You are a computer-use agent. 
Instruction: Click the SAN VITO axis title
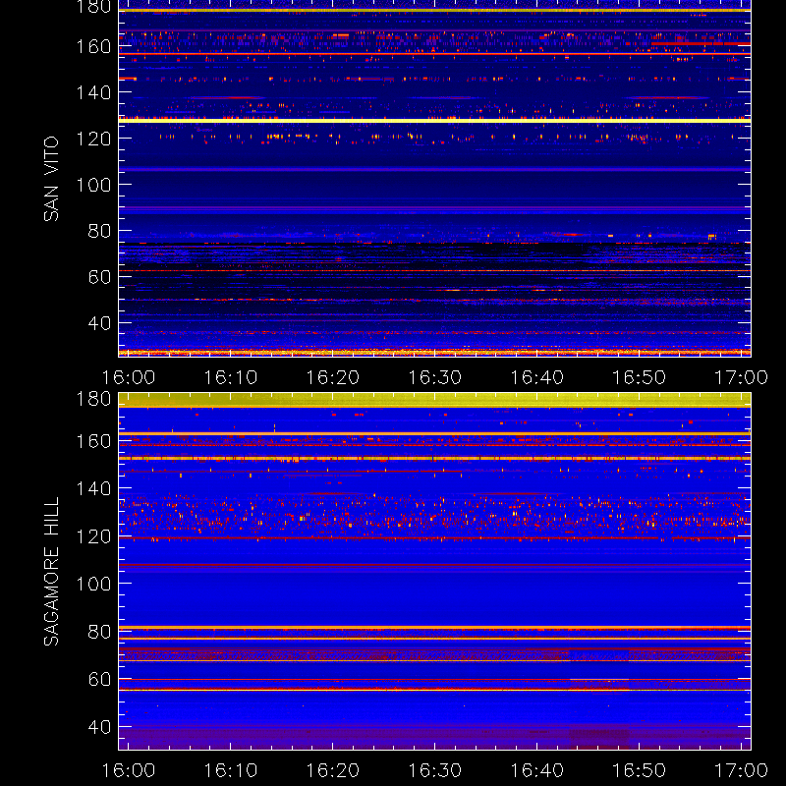[x=51, y=179]
